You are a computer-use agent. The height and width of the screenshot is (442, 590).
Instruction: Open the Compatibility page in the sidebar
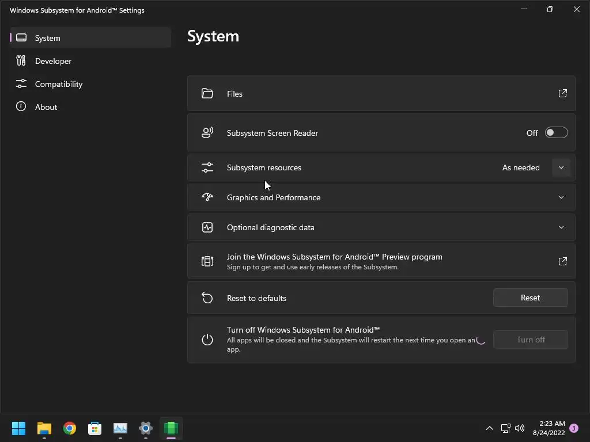click(90, 84)
